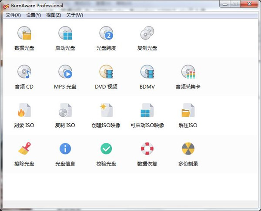Open the MP3 光盘 disc tool
261x211 pixels.
click(x=65, y=72)
